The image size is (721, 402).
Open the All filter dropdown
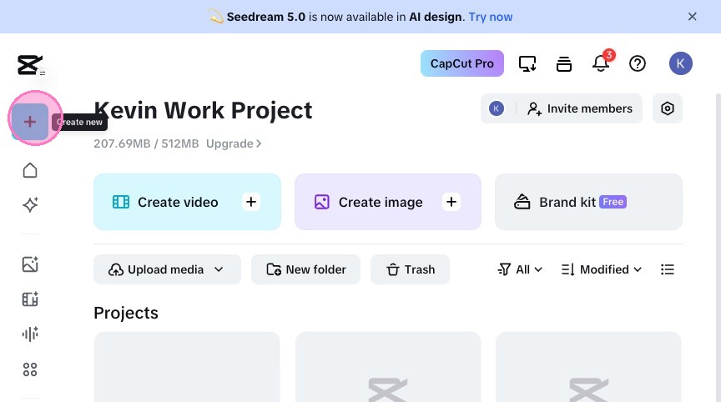(520, 269)
